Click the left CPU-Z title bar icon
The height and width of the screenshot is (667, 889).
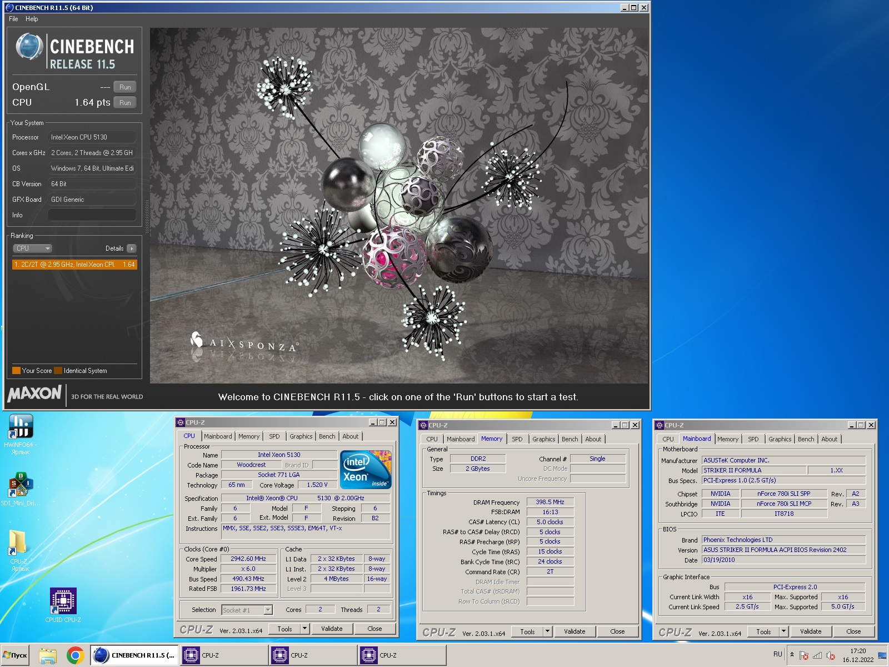(181, 422)
